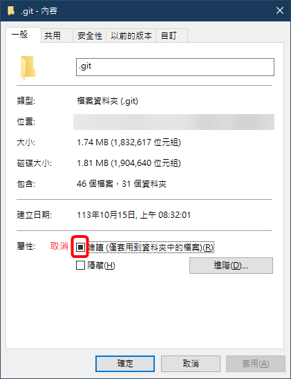Click the 取消 button at the bottom
Viewport: 291px width, 379px height.
pyautogui.click(x=191, y=364)
